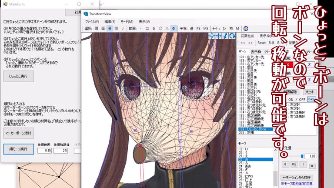Select morph 22 : お in list
Screen dimensions: 334x188
[x=255, y=159]
